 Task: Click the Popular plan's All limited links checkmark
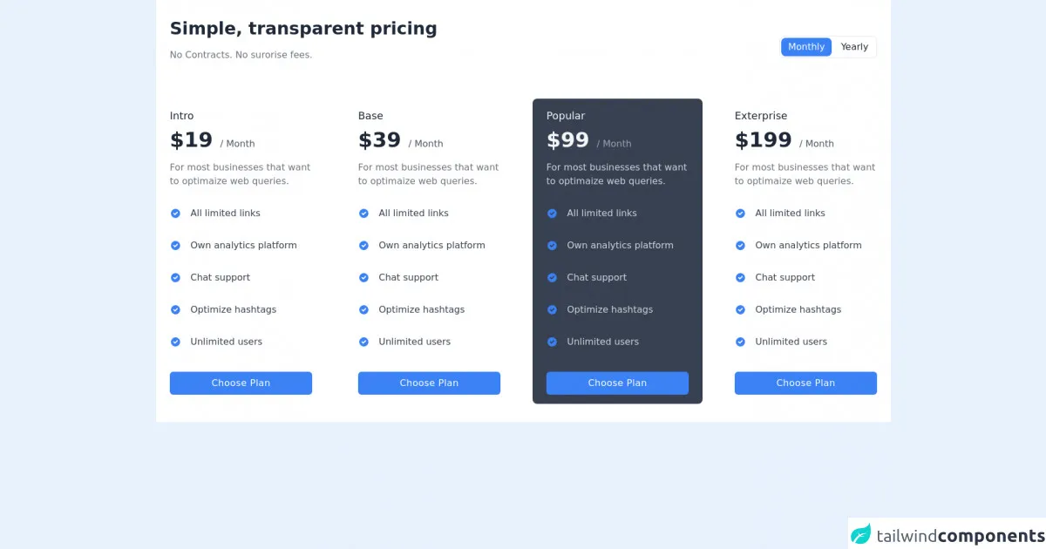pos(552,213)
